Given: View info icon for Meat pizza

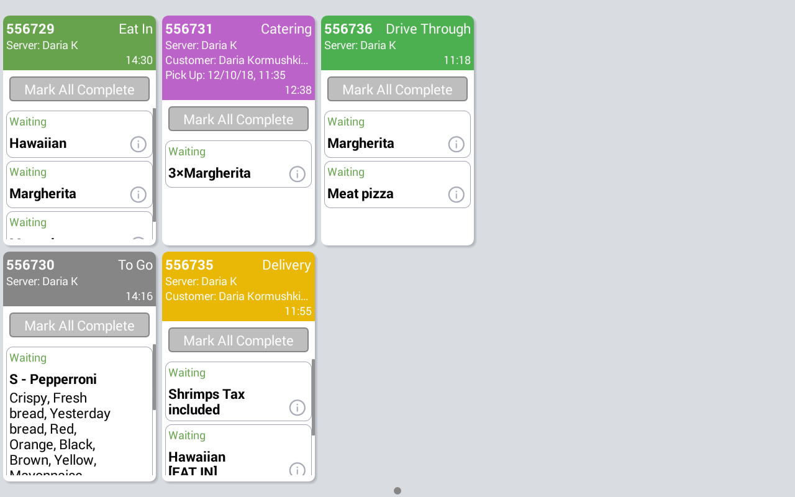Looking at the screenshot, I should (x=456, y=194).
